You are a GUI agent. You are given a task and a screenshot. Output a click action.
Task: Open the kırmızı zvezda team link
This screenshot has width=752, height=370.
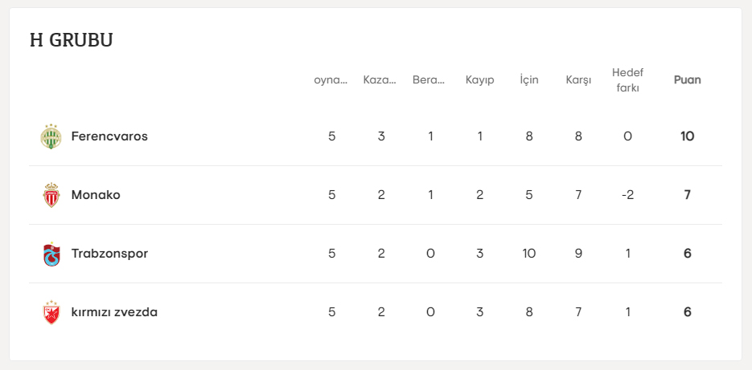(x=114, y=312)
